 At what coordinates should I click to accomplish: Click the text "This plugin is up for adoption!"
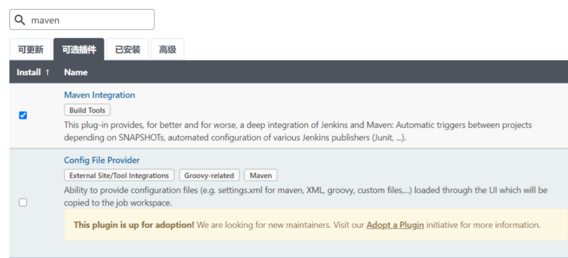point(134,225)
